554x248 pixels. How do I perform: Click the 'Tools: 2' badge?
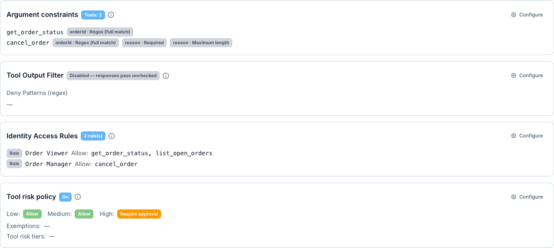point(93,15)
